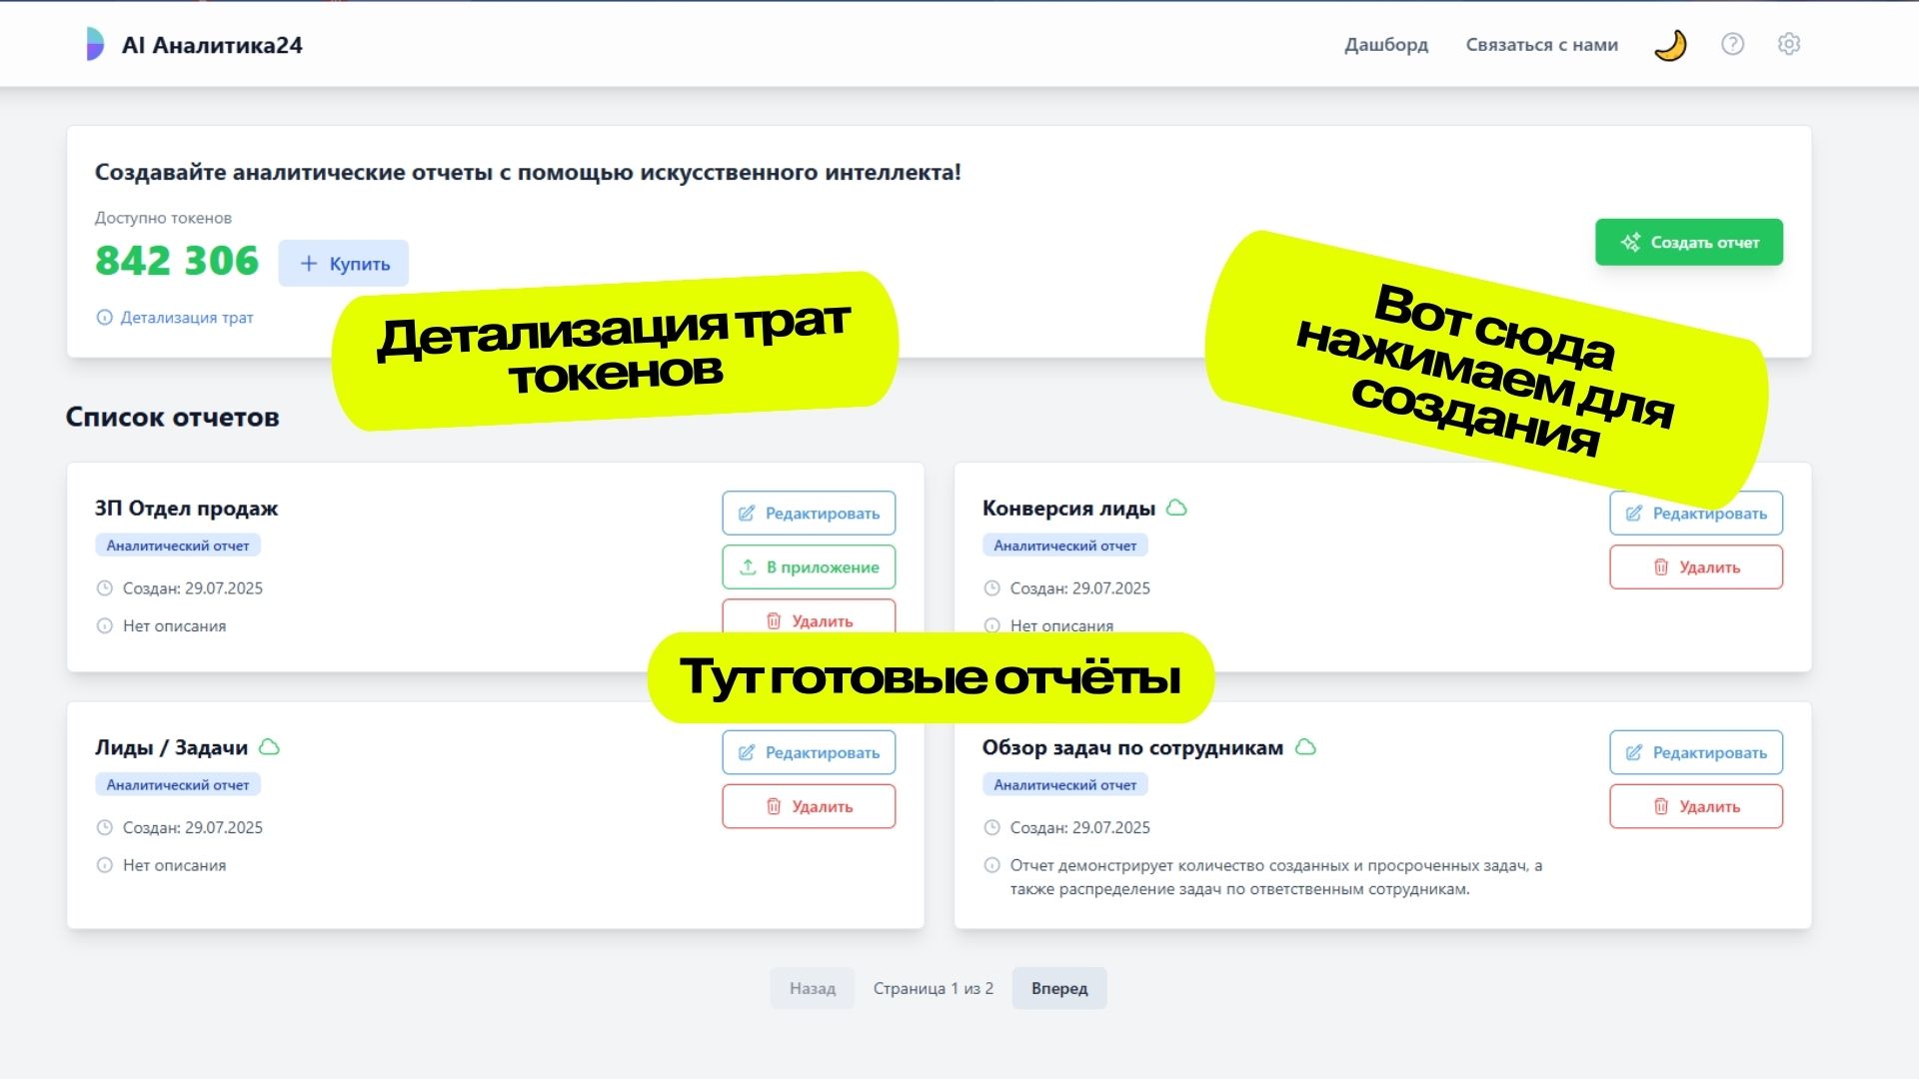Open the ЗП Отдел продаж report title
The height and width of the screenshot is (1079, 1919).
pyautogui.click(x=186, y=509)
